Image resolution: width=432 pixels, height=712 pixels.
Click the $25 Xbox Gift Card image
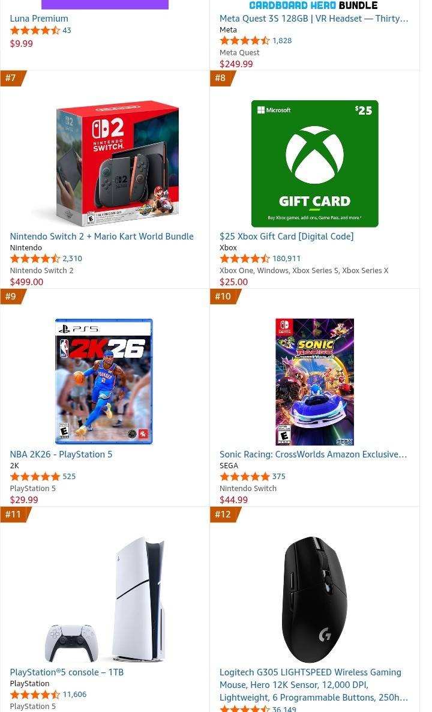point(314,163)
